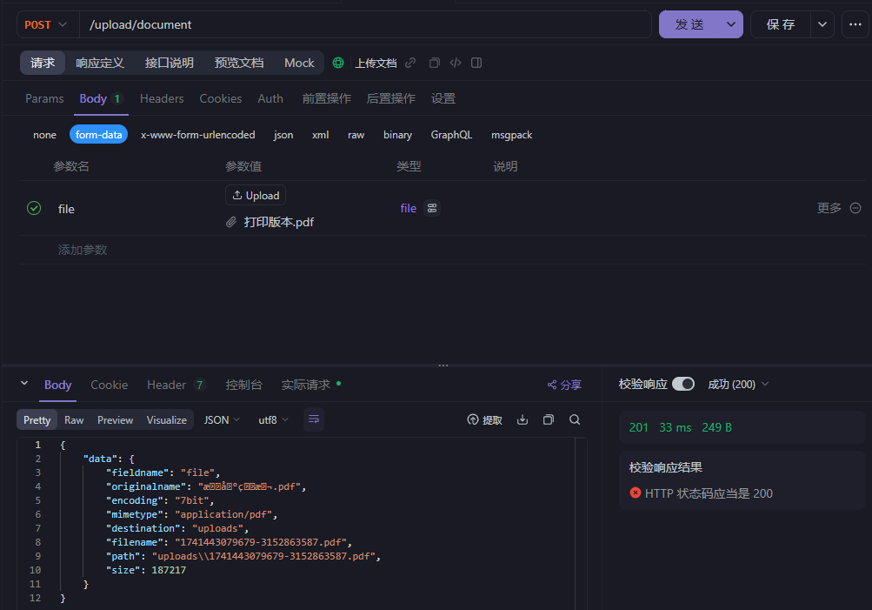Click the globe environment icon

(338, 63)
